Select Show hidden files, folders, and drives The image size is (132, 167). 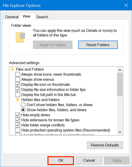coord(23,110)
